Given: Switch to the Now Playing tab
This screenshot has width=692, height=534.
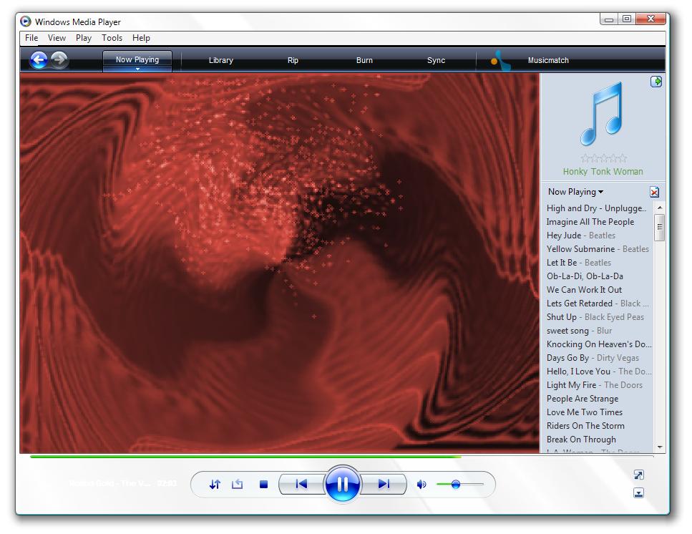Looking at the screenshot, I should pyautogui.click(x=137, y=60).
